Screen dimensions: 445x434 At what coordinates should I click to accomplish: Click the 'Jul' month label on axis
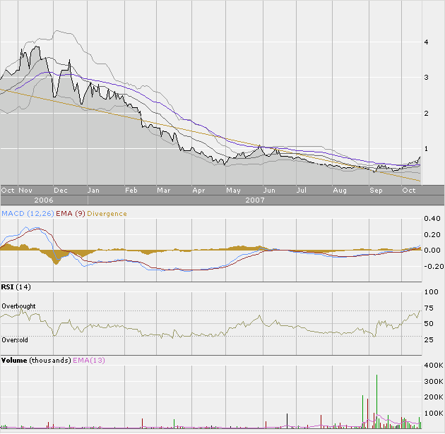(x=301, y=191)
